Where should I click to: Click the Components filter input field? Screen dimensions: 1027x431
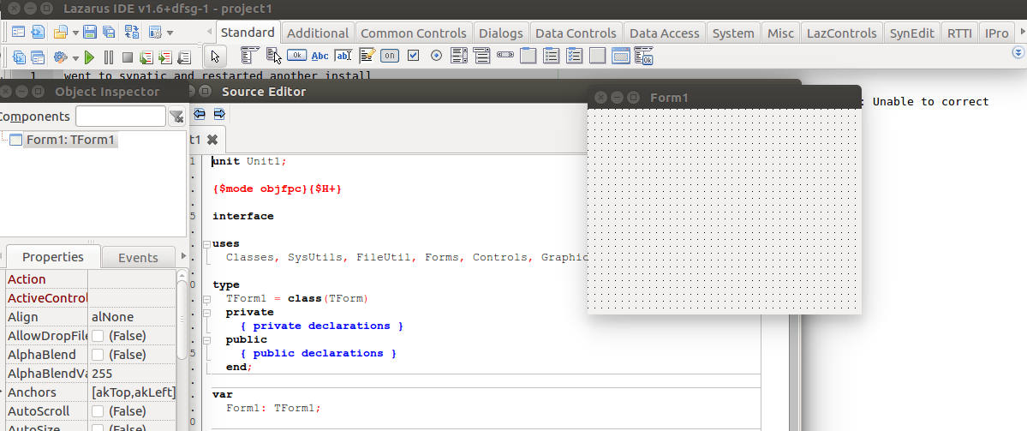click(x=120, y=117)
